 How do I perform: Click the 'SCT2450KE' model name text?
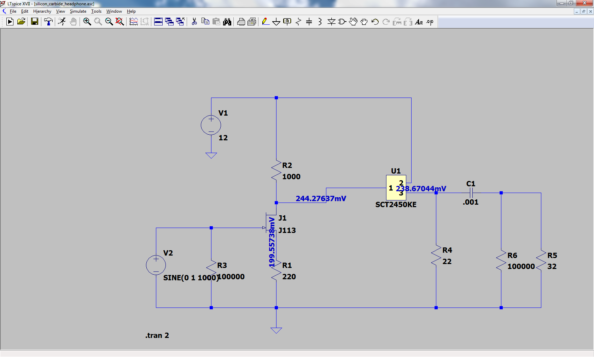[396, 205]
